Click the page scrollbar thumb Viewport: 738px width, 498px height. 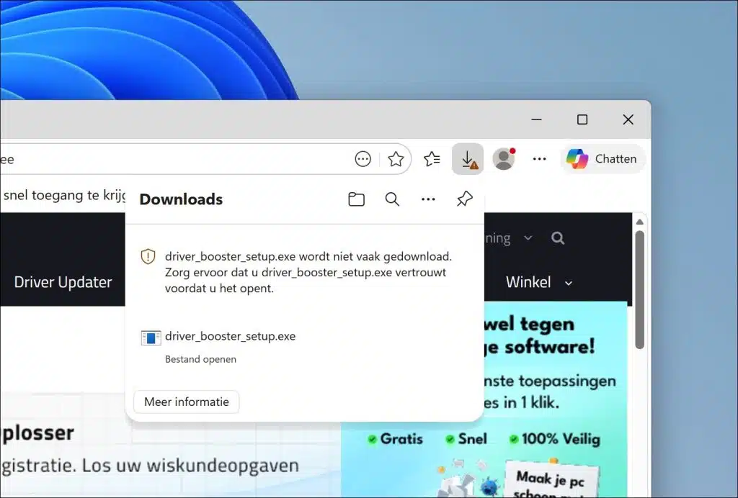tap(639, 290)
